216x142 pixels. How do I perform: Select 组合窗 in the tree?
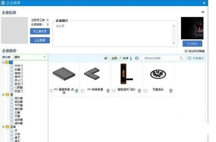coord(19,120)
